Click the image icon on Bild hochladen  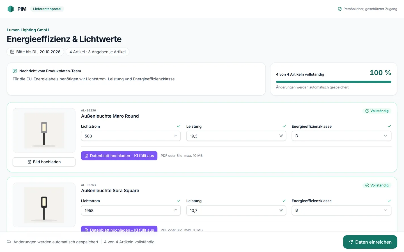click(29, 162)
